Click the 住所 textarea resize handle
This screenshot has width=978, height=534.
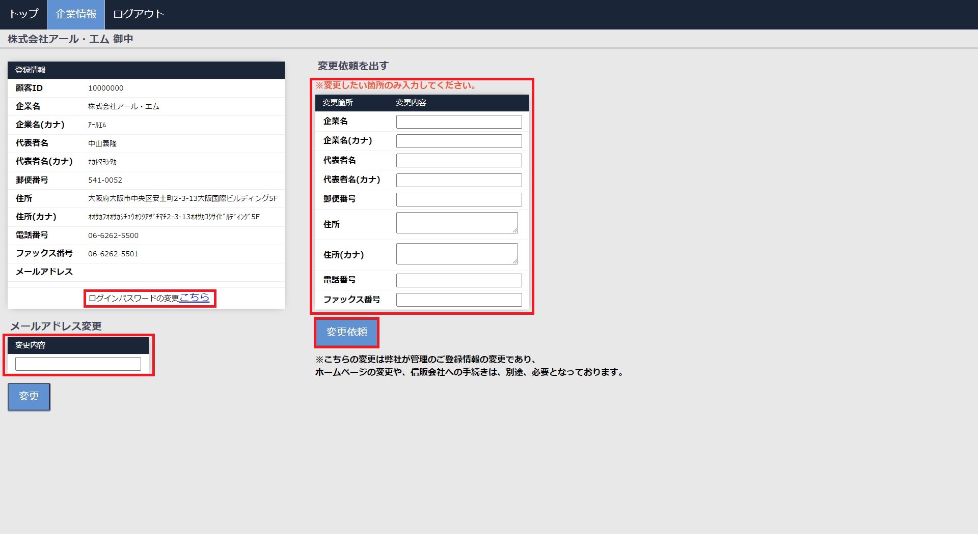515,230
